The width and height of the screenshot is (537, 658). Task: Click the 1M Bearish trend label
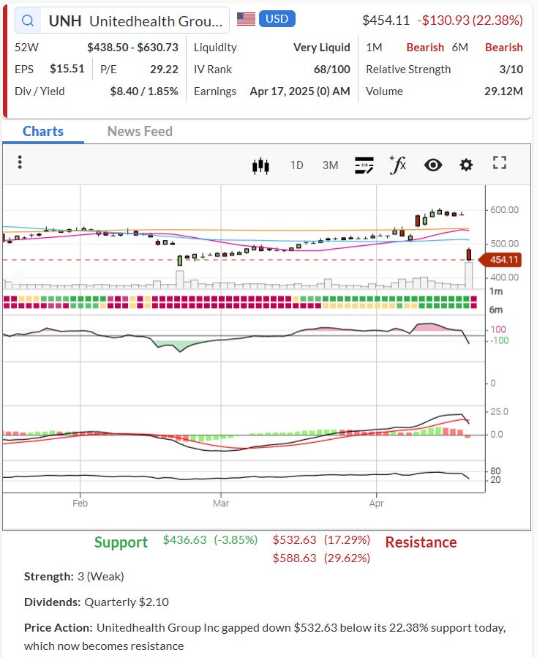coord(425,48)
